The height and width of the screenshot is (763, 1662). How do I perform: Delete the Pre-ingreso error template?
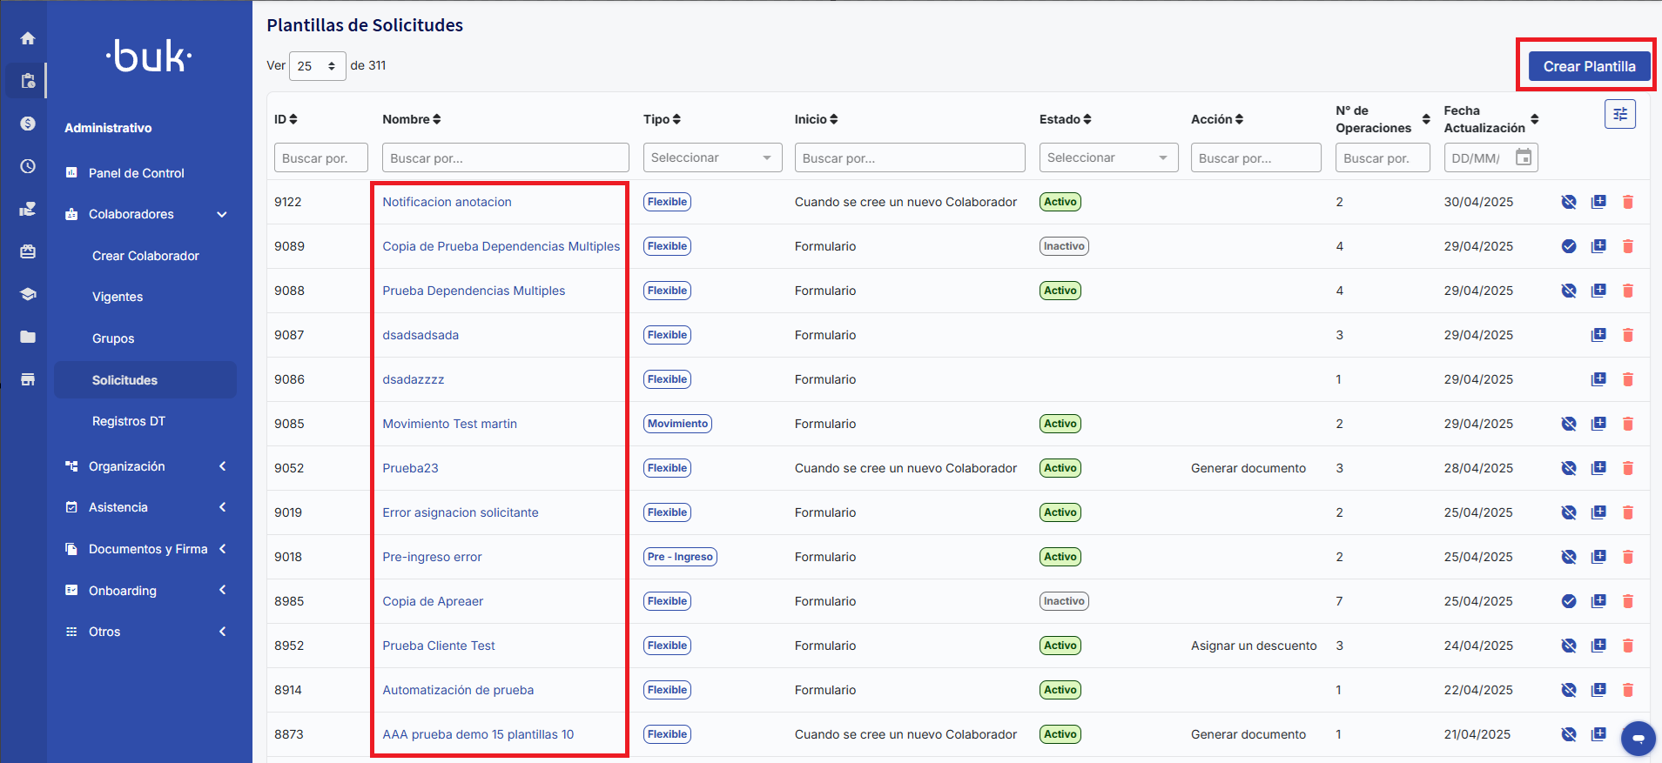click(x=1628, y=557)
